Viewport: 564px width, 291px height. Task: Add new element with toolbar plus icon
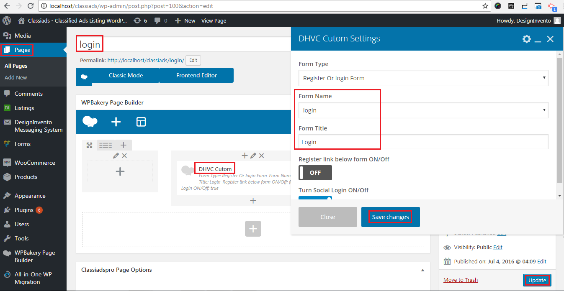tap(116, 122)
